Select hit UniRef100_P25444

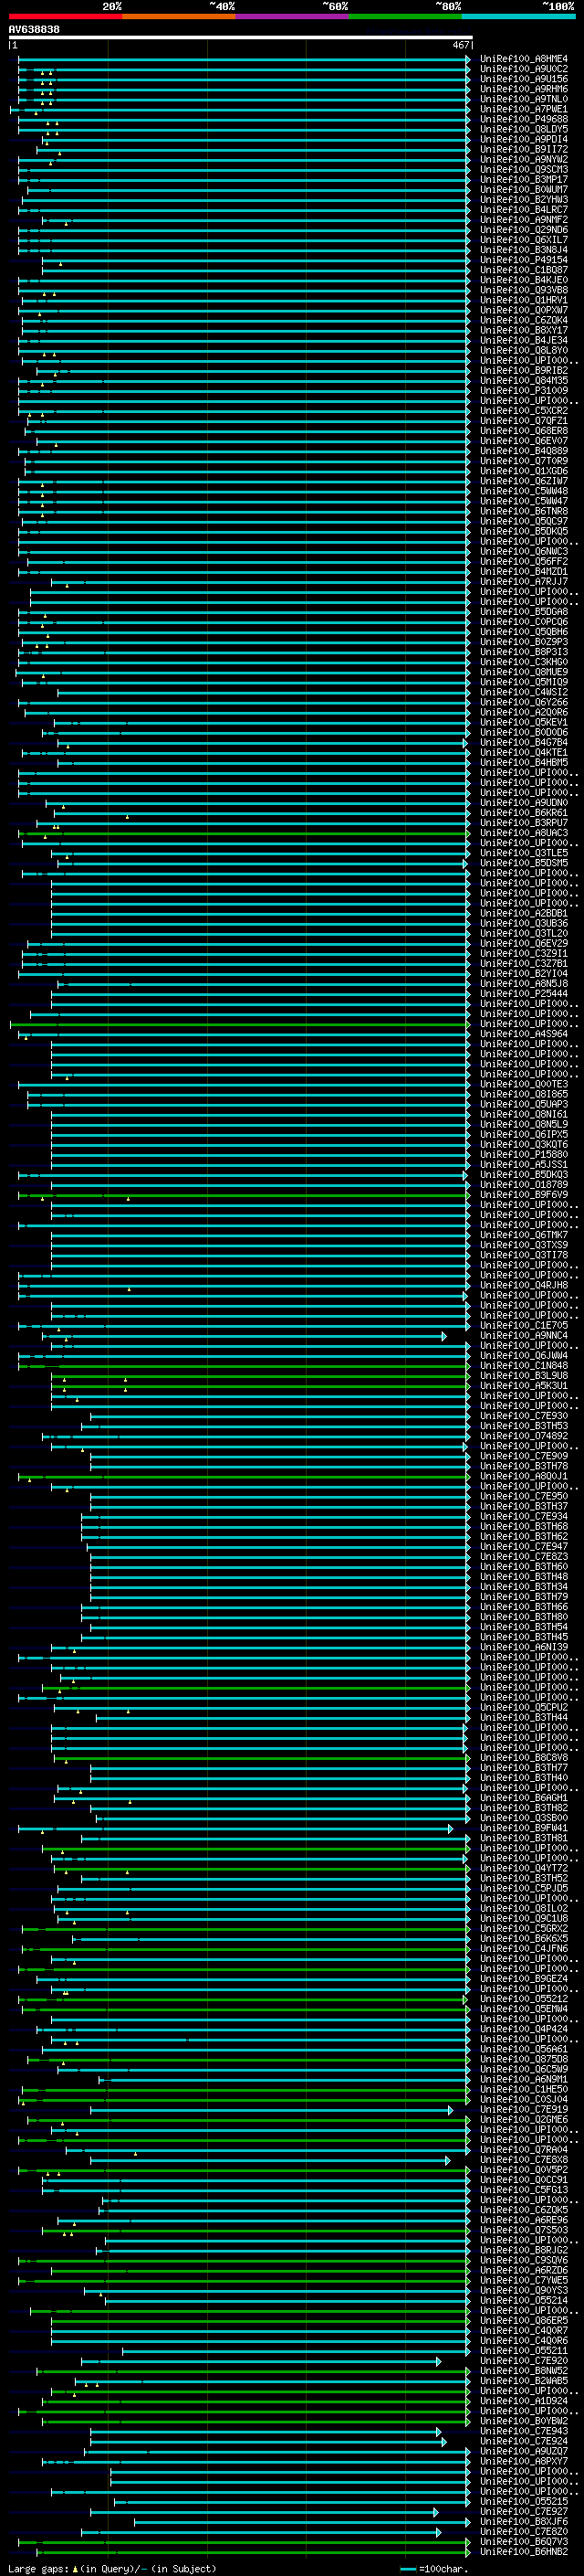pos(523,993)
